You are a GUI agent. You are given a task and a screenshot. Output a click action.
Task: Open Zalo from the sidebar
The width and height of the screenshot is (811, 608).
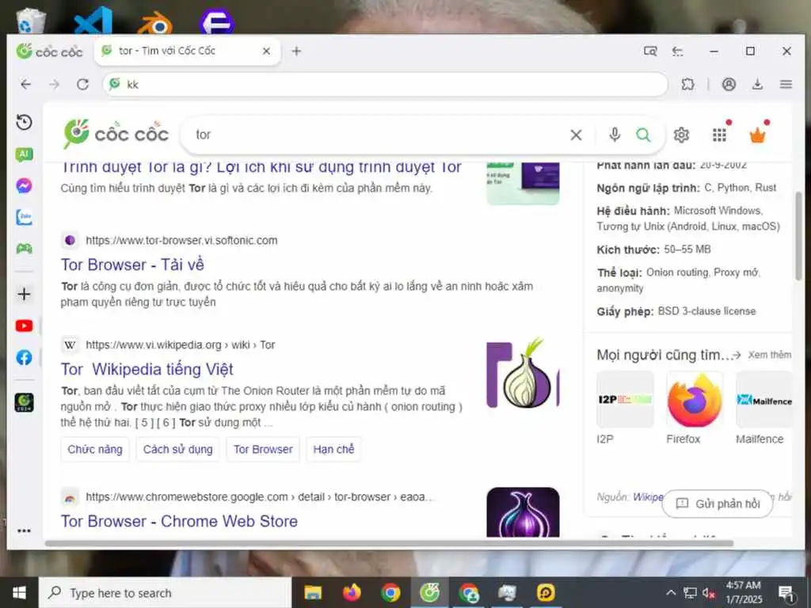(24, 217)
